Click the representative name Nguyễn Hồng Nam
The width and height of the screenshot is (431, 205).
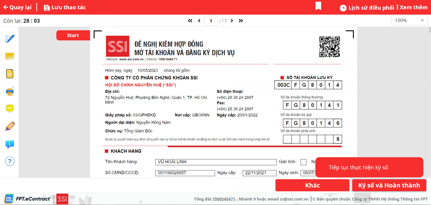click(154, 123)
